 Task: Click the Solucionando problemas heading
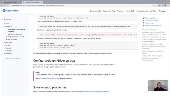50,87
